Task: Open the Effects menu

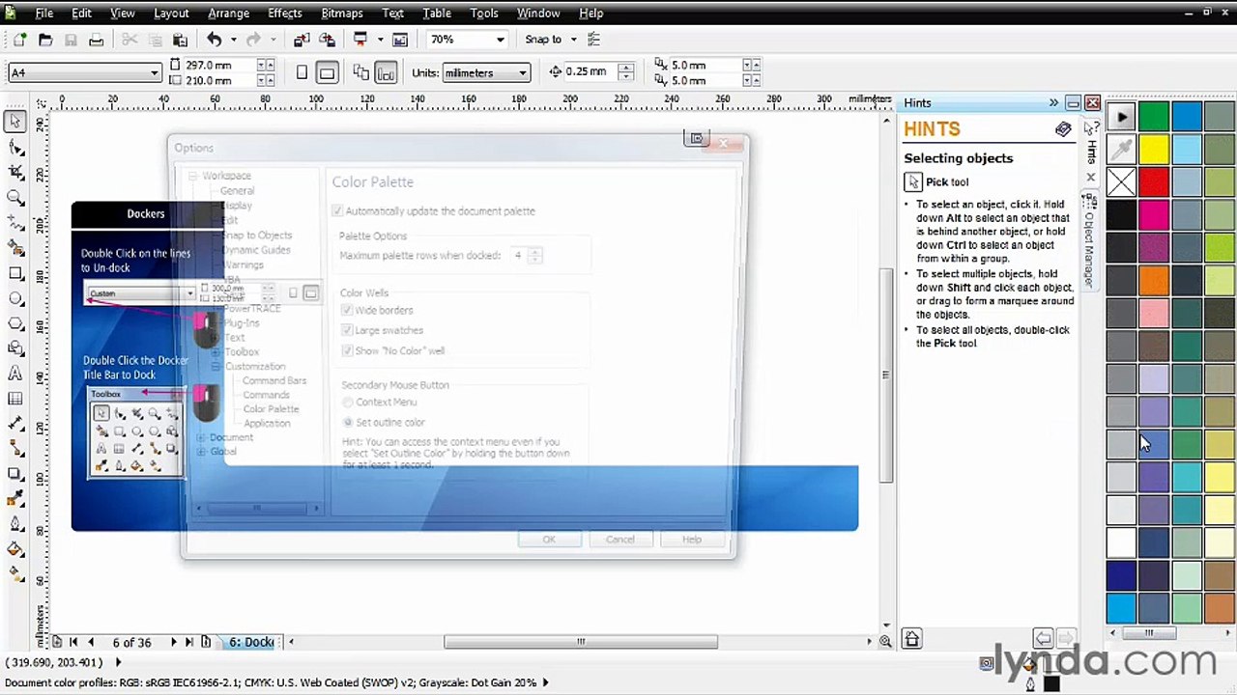Action: [x=285, y=13]
